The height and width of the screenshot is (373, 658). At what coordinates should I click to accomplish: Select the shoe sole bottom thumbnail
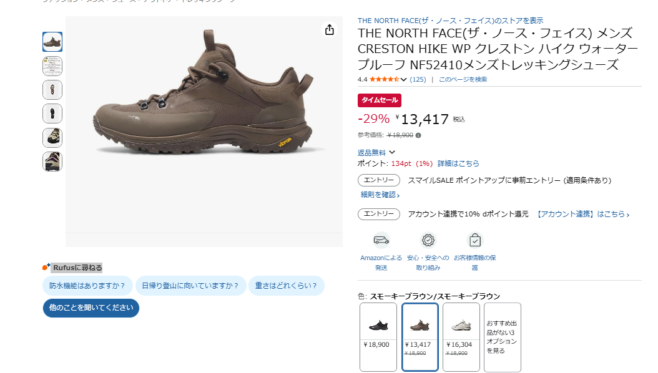coord(52,114)
